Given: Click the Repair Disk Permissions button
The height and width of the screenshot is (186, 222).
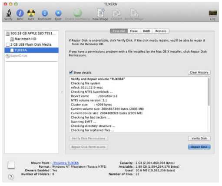Looking at the screenshot, I should (x=88, y=147).
